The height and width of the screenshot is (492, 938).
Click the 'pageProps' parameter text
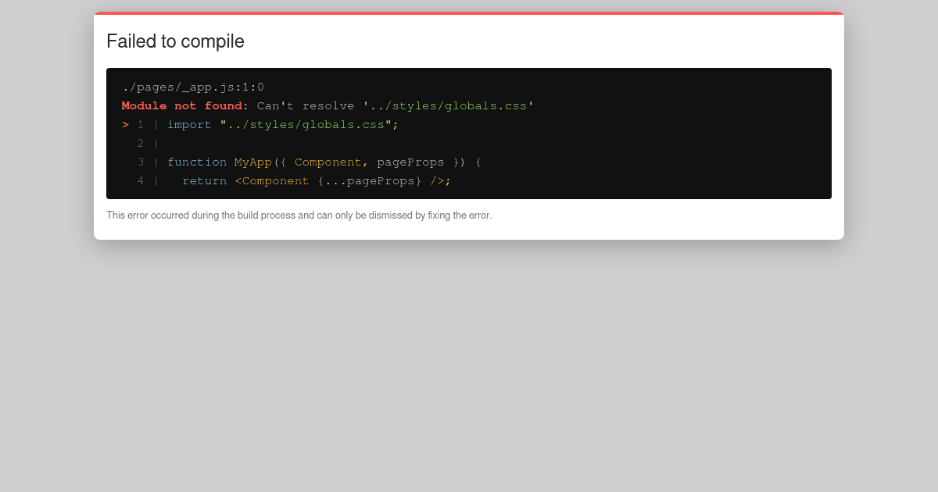click(x=410, y=162)
